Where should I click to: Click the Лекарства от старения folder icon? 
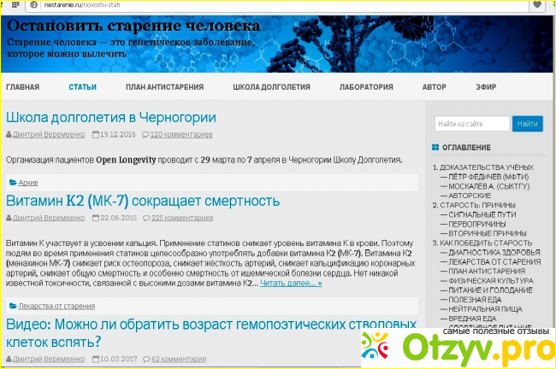[x=12, y=306]
